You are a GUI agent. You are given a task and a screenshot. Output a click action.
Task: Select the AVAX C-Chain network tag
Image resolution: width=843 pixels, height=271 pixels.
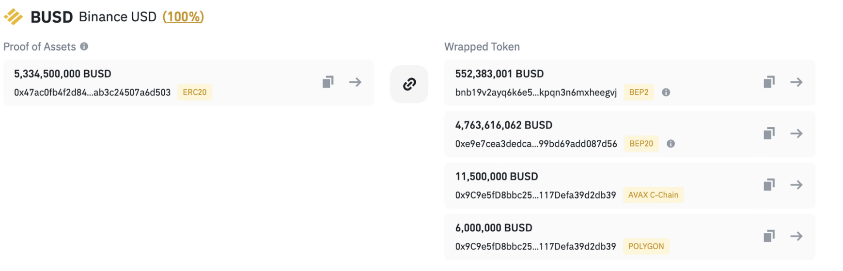tap(653, 195)
